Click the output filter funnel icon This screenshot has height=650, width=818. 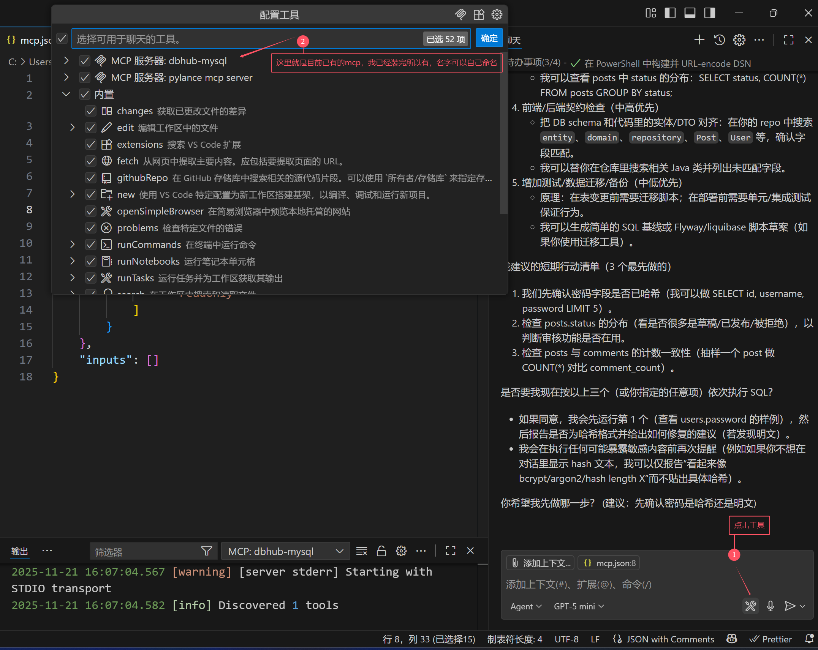point(207,551)
